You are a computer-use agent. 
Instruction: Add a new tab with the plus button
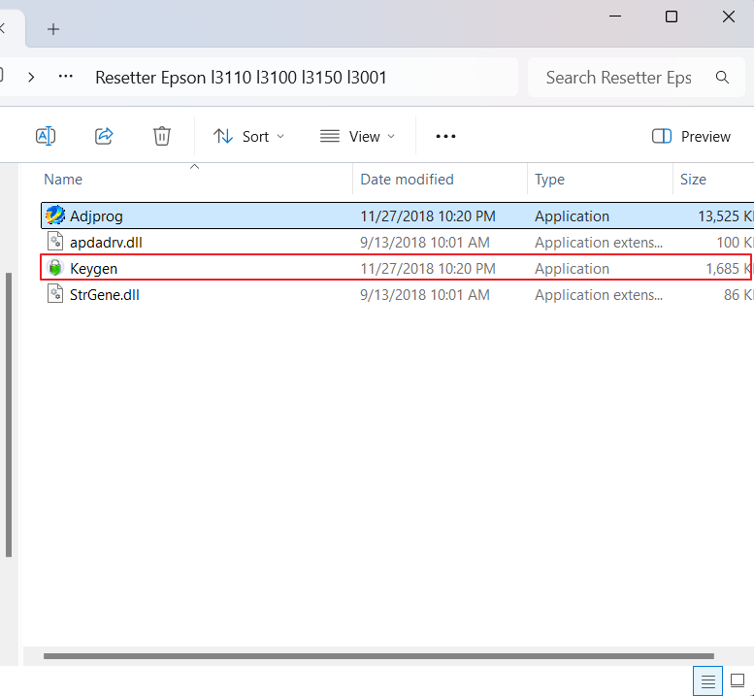click(53, 29)
